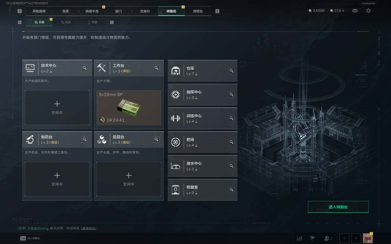The image size is (391, 244).
Task: Add production in the 防具台 idle slot
Action: 129,179
